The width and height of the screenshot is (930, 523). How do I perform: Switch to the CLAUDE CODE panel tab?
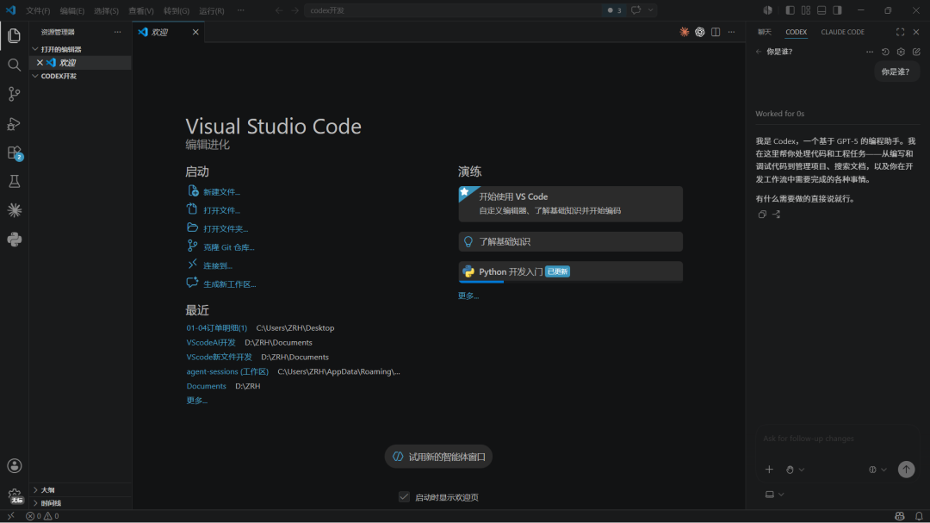pos(842,32)
